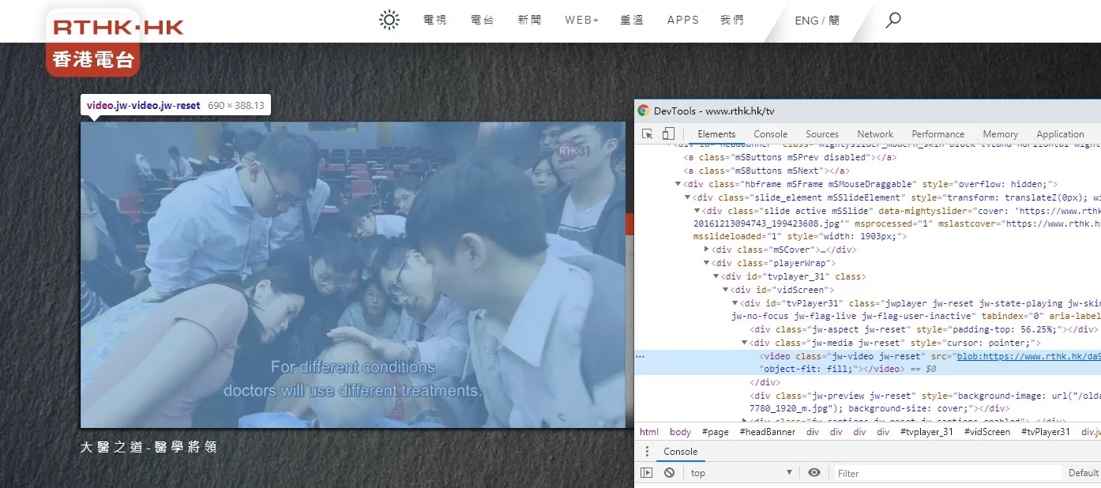Expand the mSCover div node
Screen dimensions: 1101x488
coord(707,250)
